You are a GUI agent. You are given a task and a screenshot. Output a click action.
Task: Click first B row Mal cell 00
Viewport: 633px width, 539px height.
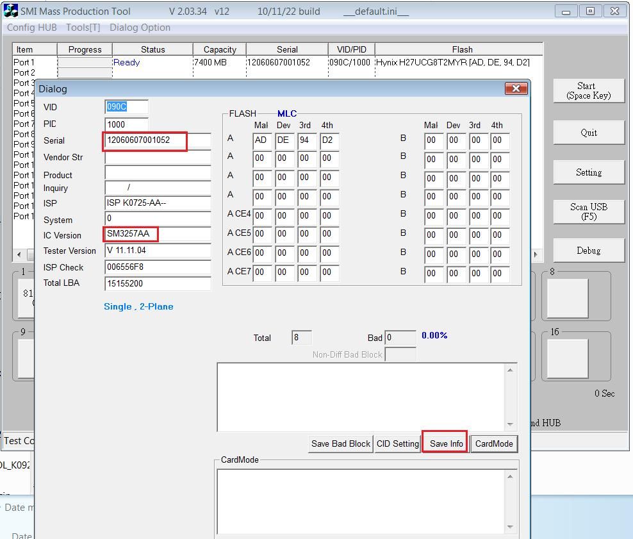pos(434,141)
